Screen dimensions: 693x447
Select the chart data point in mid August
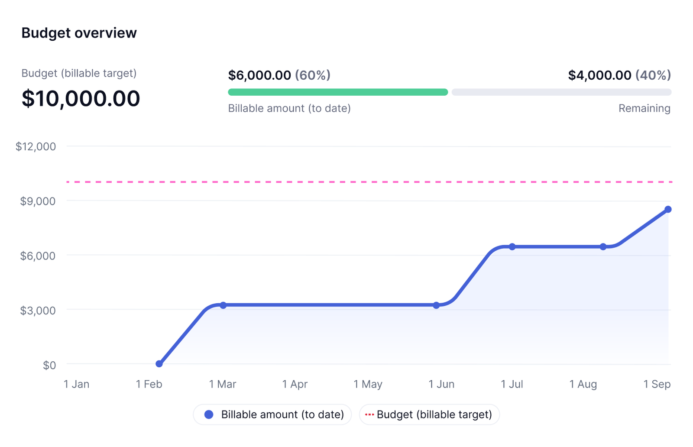coord(603,247)
